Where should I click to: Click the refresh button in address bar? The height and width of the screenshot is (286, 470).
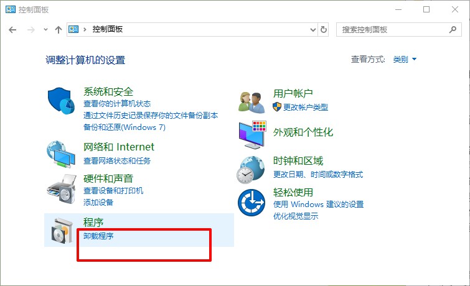click(x=324, y=29)
